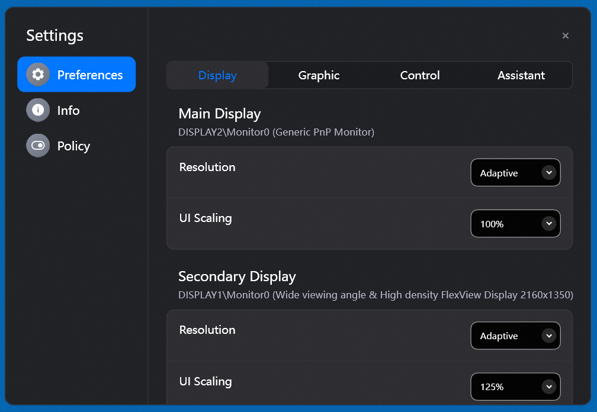Click the Info circle icon

(38, 110)
